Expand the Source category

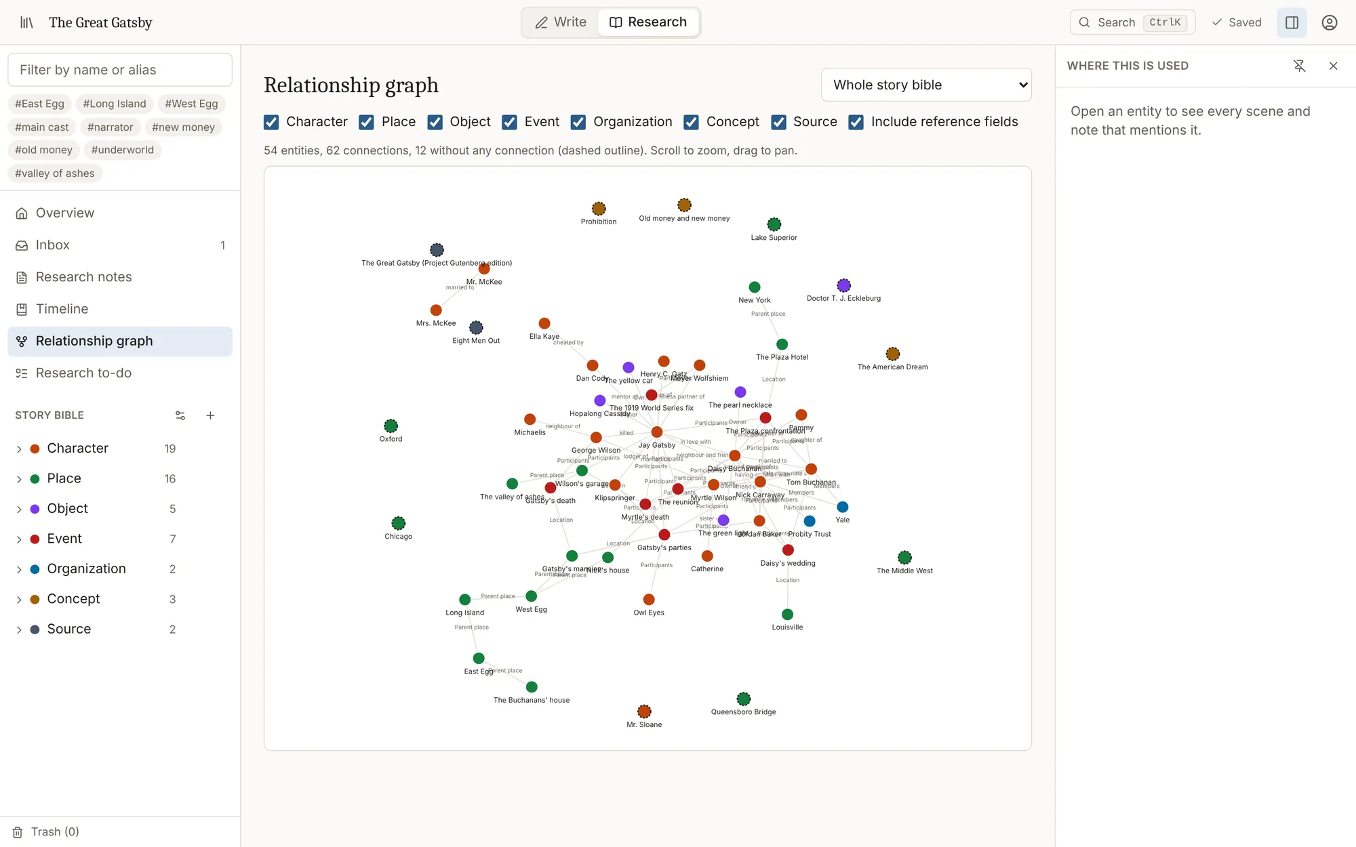[x=19, y=629]
